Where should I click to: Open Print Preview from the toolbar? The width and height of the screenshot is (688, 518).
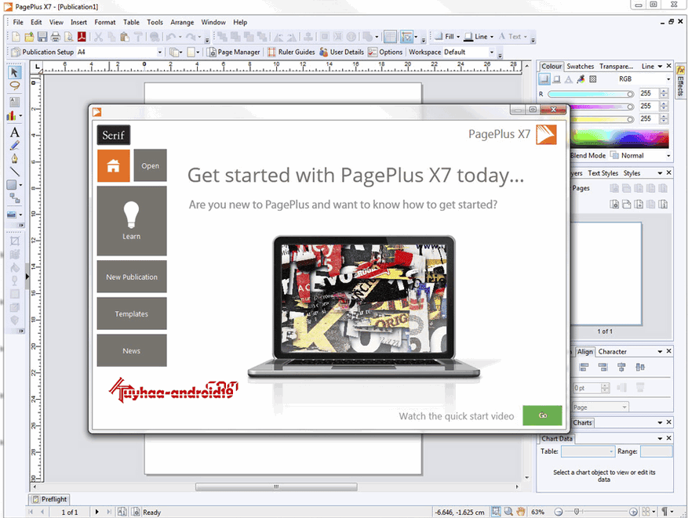coord(68,37)
